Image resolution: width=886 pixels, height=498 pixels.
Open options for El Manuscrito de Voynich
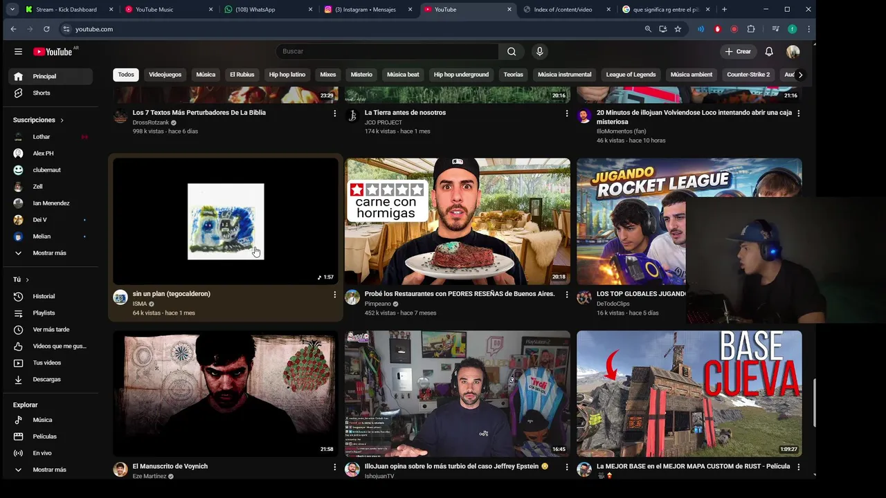(334, 467)
